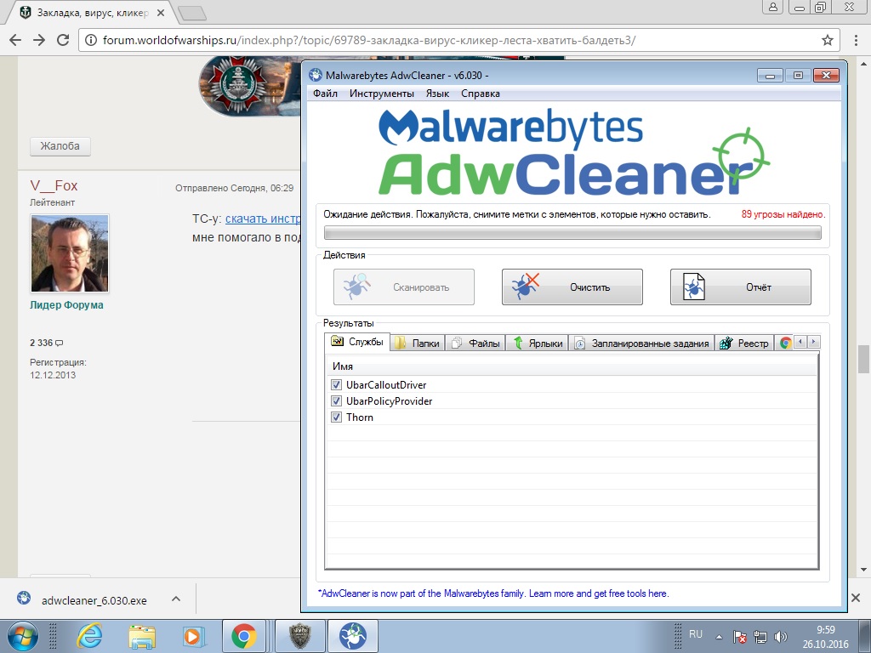
Task: Open the Windows Start menu
Action: tap(22, 636)
